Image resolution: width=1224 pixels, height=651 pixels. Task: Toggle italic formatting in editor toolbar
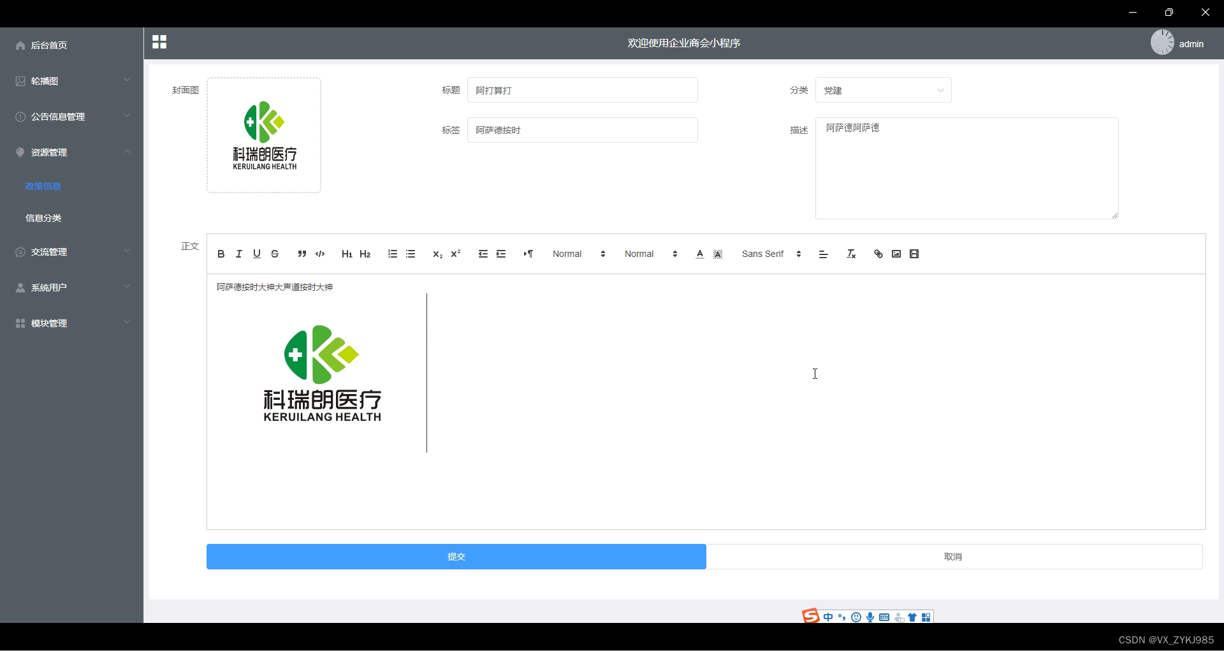coord(238,254)
